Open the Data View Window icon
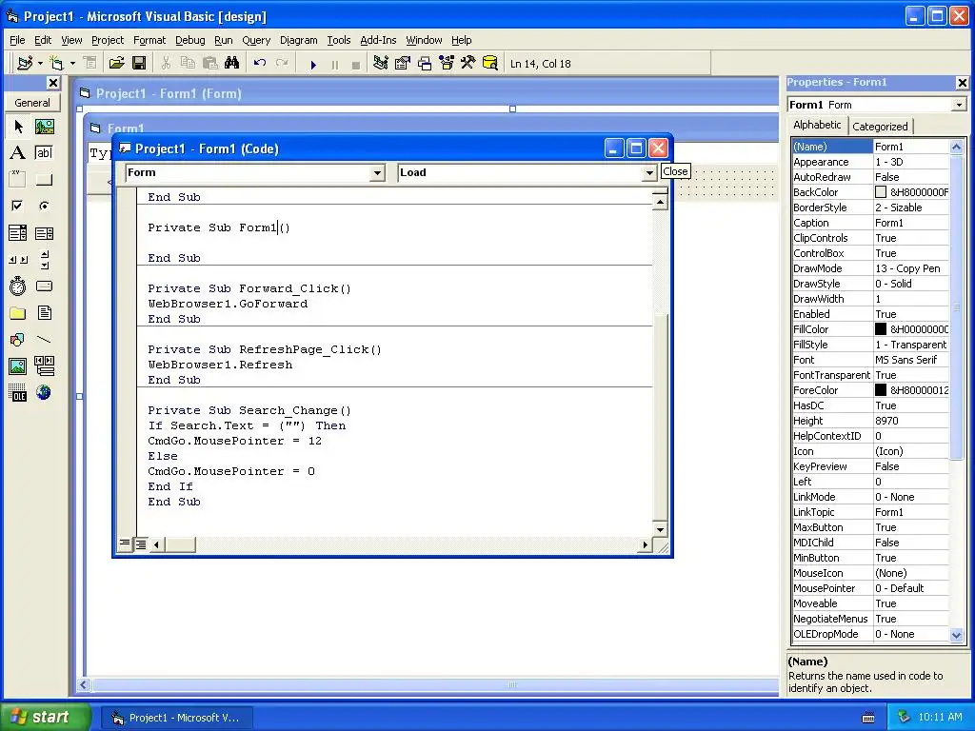The image size is (975, 731). (490, 64)
